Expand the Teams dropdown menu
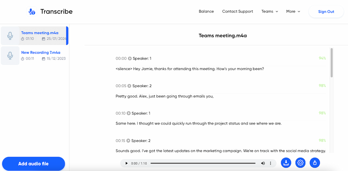The height and width of the screenshot is (171, 348). click(269, 12)
